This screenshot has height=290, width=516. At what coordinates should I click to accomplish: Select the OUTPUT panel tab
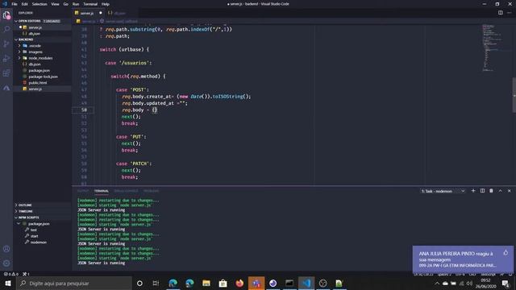83,191
